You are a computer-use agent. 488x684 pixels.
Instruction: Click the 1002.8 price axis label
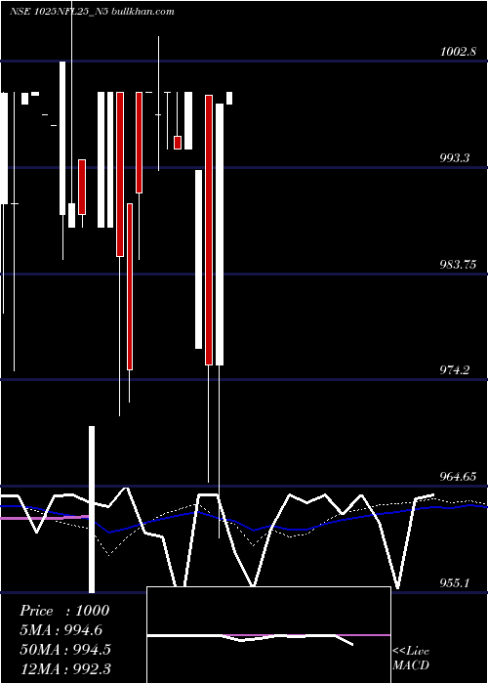tap(458, 52)
